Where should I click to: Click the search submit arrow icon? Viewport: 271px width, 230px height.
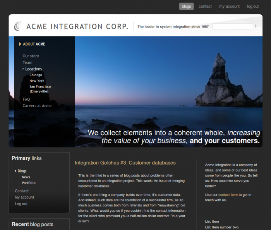pyautogui.click(x=256, y=26)
